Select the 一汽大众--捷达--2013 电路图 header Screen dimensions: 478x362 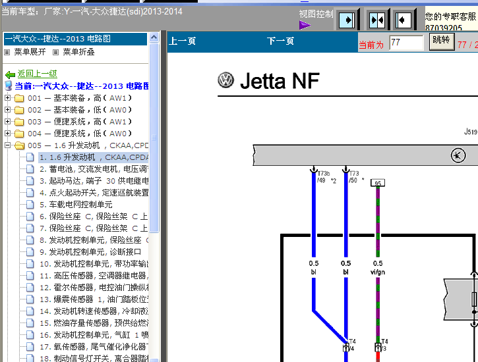pyautogui.click(x=75, y=39)
